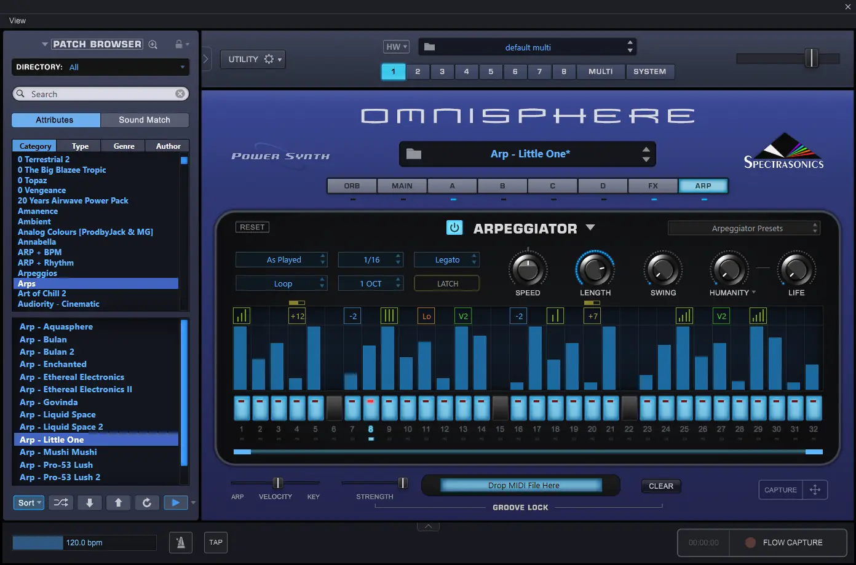Image resolution: width=856 pixels, height=565 pixels.
Task: Adjust the master volume slider
Action: point(812,58)
